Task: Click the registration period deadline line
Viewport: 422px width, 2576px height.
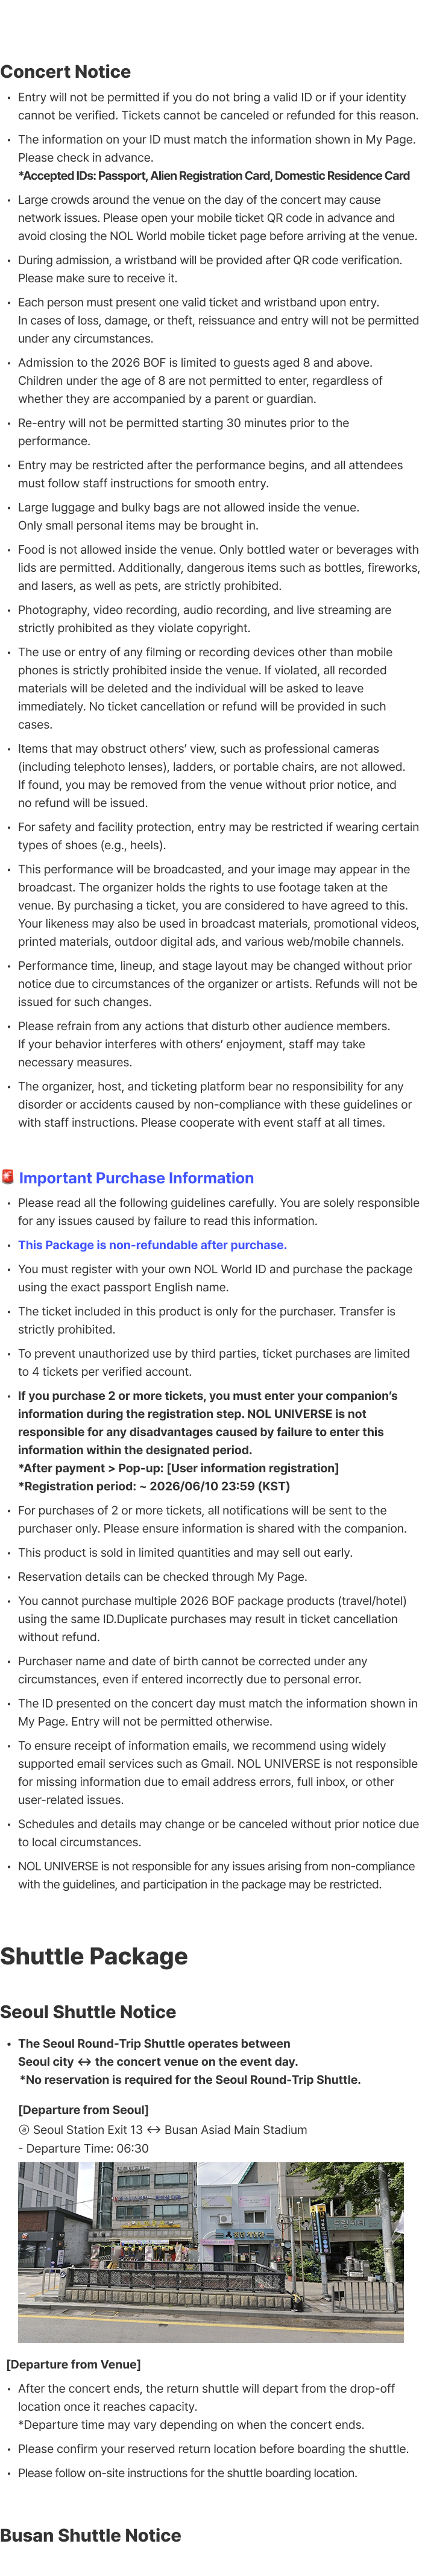Action: click(x=154, y=1486)
